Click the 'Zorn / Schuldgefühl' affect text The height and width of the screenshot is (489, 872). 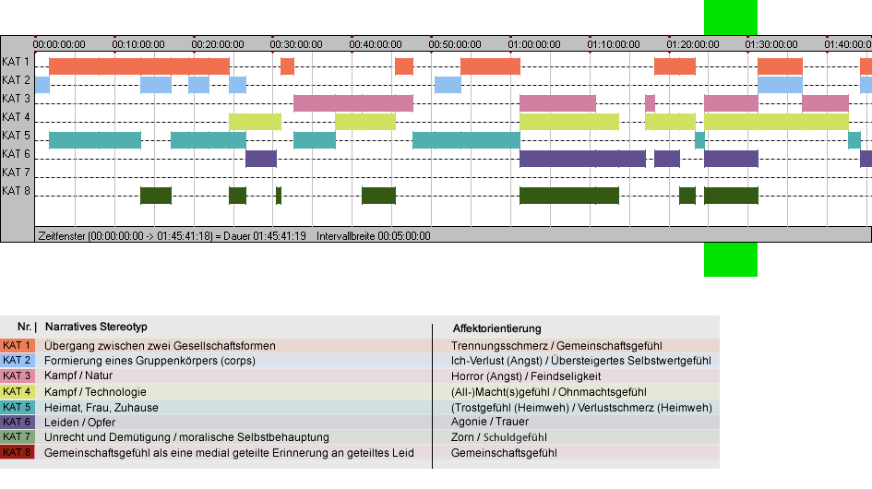(499, 437)
